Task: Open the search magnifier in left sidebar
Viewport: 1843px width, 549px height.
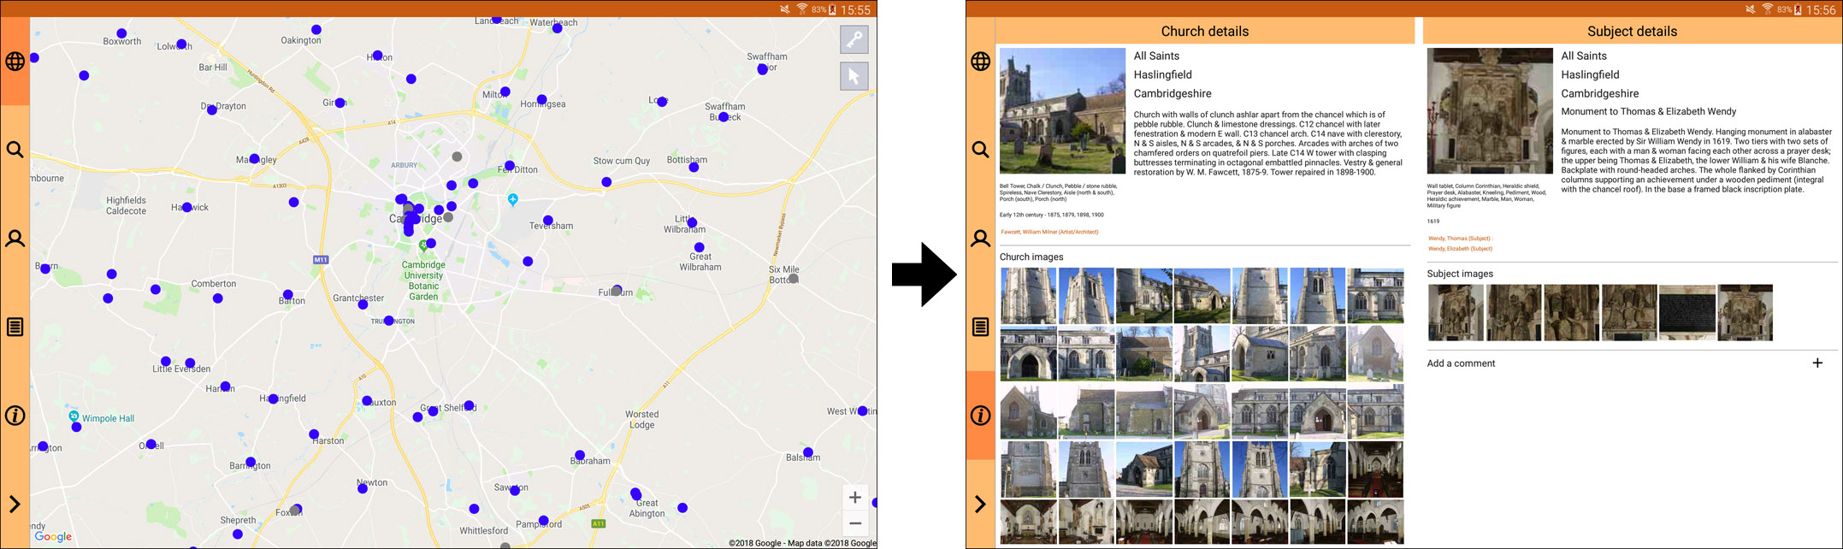Action: click(x=15, y=151)
